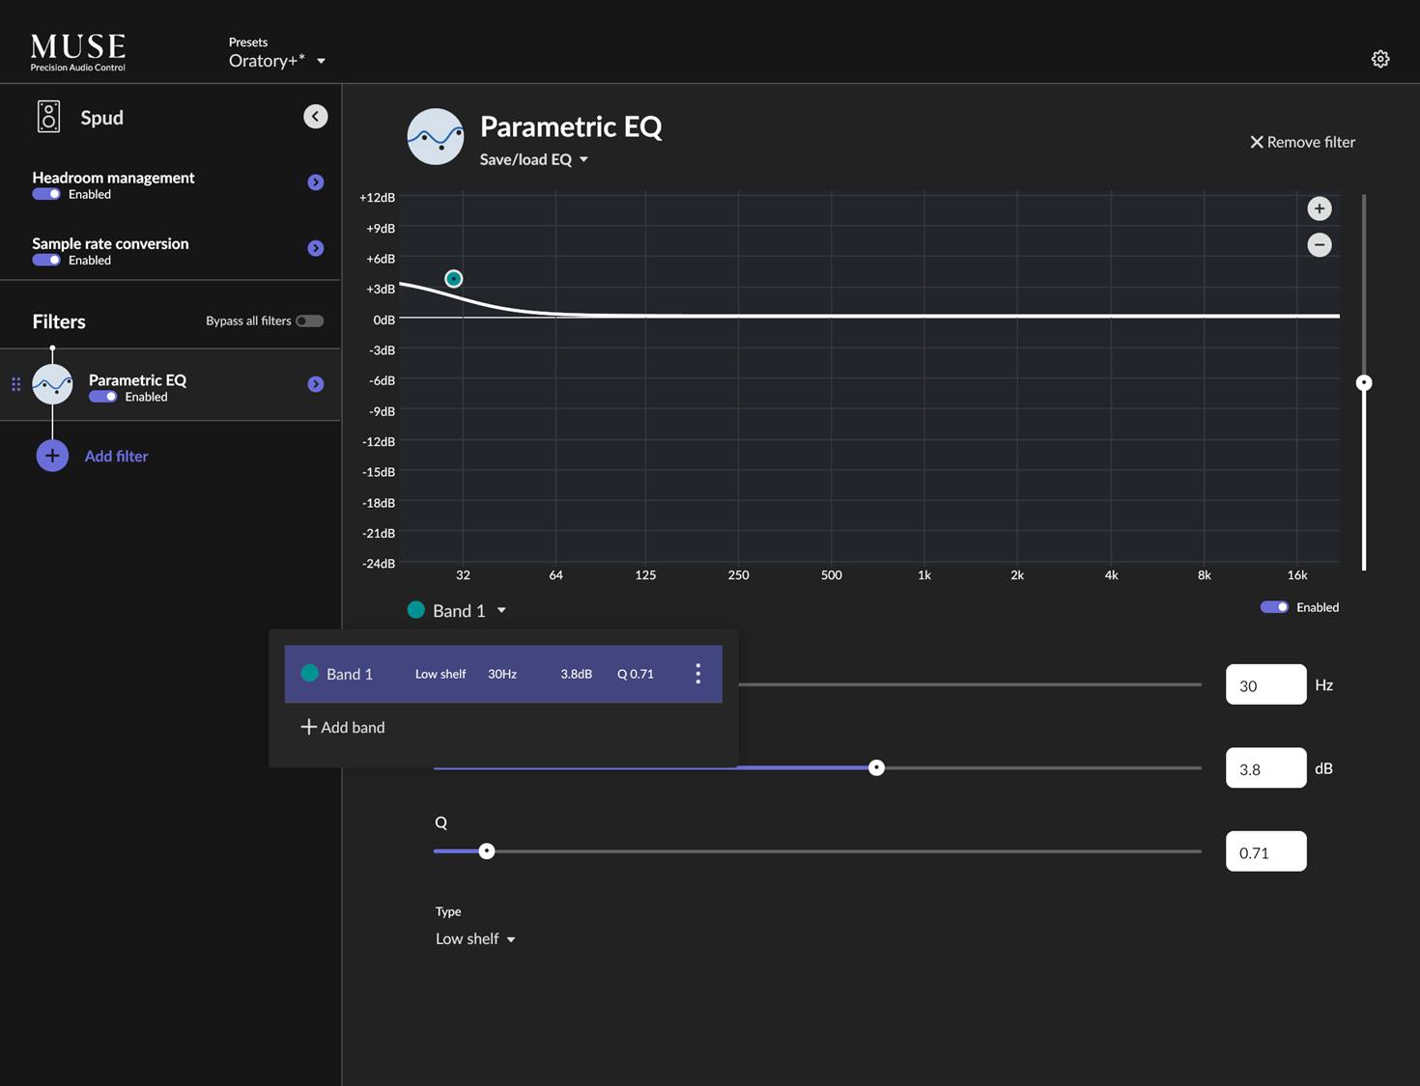Zoom out on the EQ graph
Screen dimensions: 1420x1086
[x=1319, y=245]
